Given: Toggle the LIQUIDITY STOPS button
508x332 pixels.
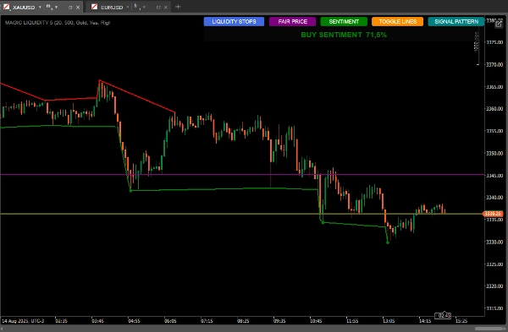Looking at the screenshot, I should tap(234, 22).
